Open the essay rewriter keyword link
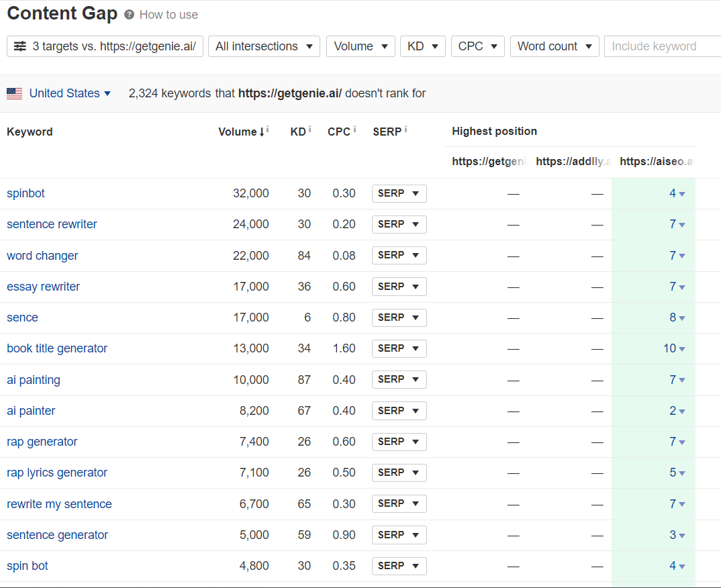Image resolution: width=721 pixels, height=588 pixels. point(43,287)
